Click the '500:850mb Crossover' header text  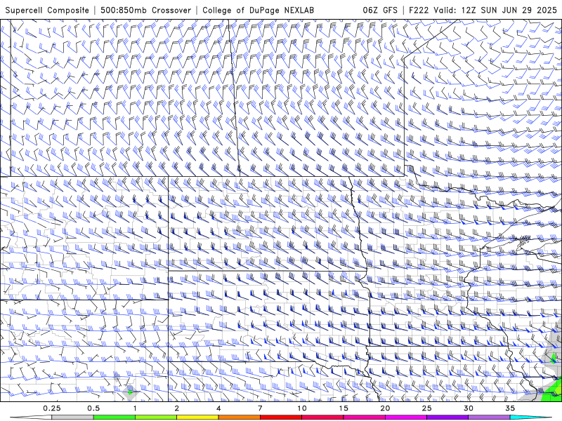coord(145,10)
